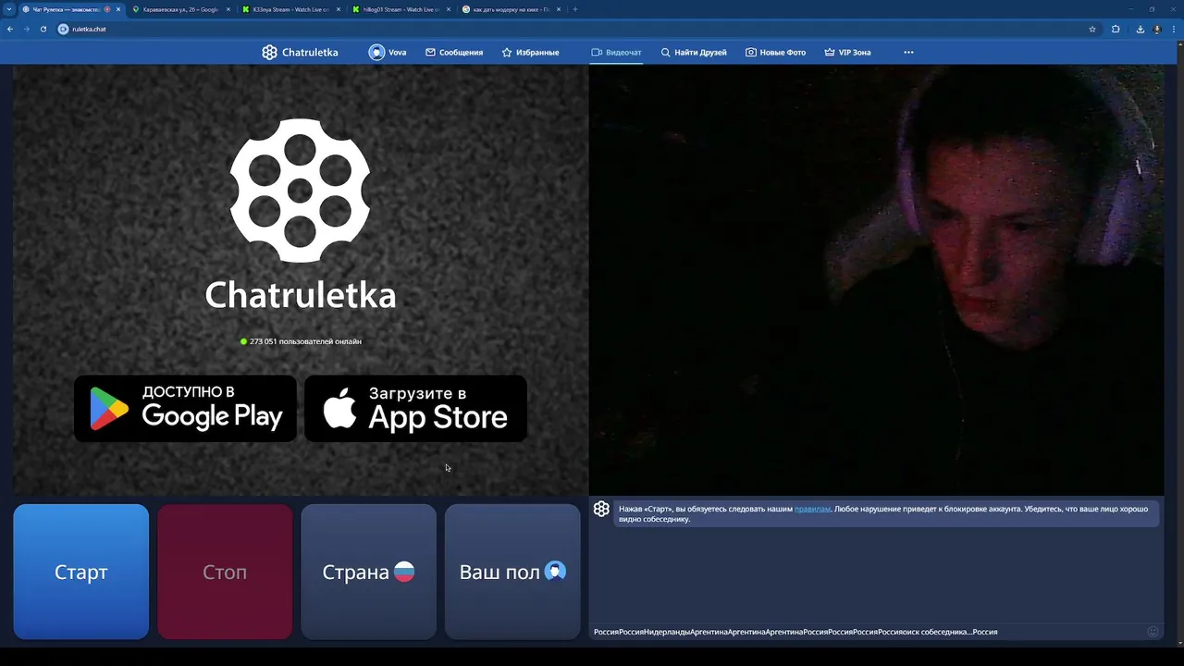Screen dimensions: 1184x666
Task: Click the App Store download badge
Action: pos(415,408)
